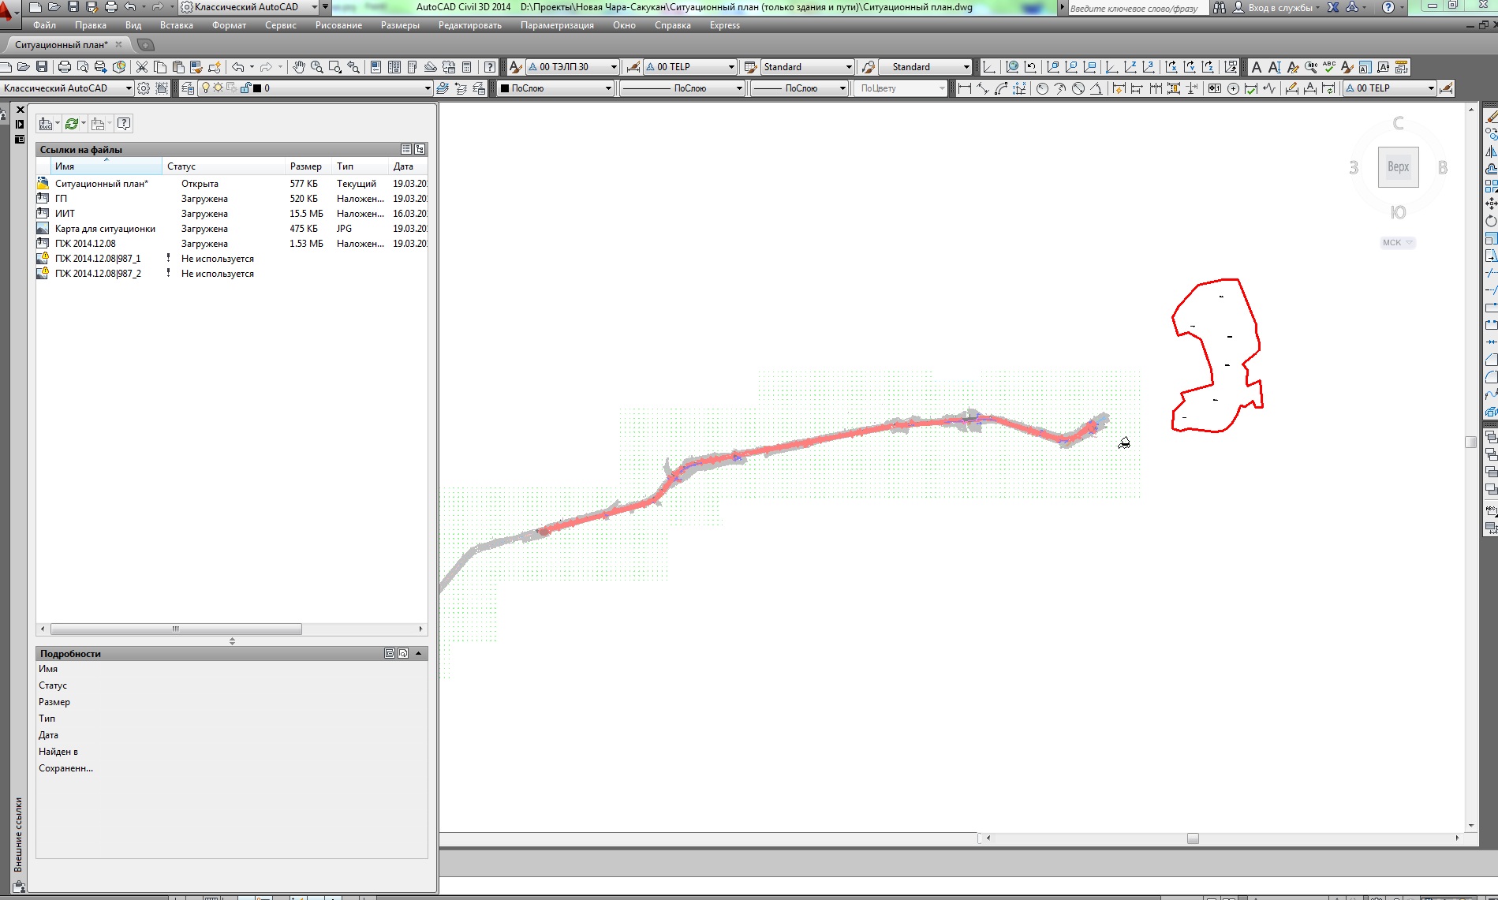
Task: Click the Spell check ABC icon
Action: 1329,67
